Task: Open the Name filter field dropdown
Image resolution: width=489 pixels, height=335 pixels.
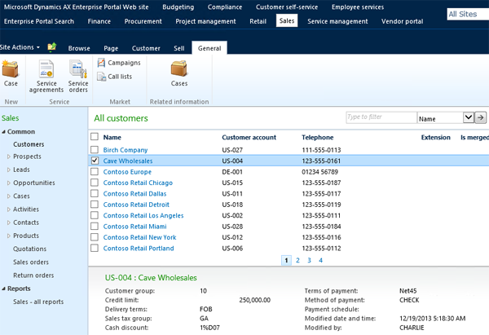Action: (x=468, y=117)
